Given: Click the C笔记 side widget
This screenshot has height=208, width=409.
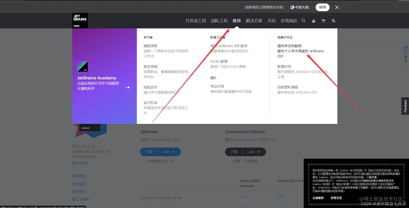Looking at the screenshot, I should coord(405,54).
